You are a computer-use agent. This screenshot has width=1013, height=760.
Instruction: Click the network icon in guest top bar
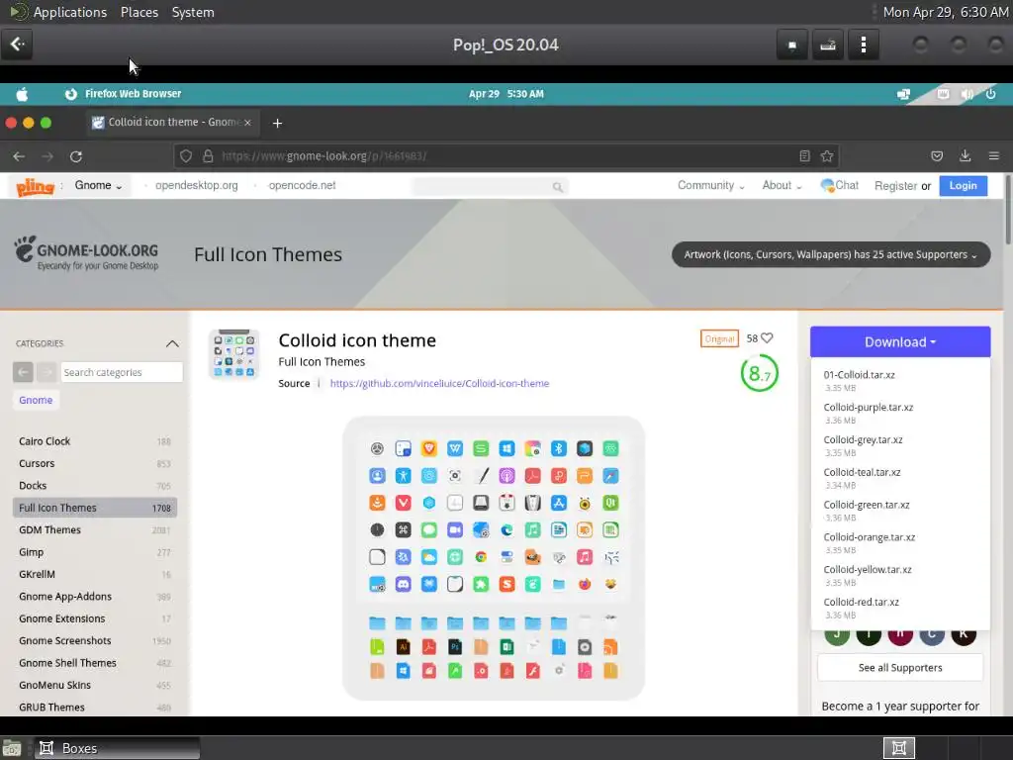(903, 94)
